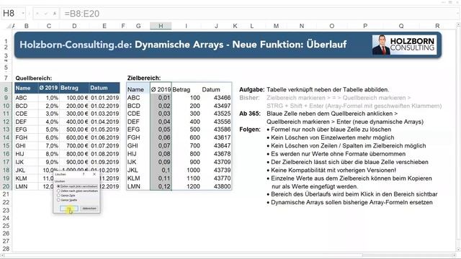Select column P header

365,26
